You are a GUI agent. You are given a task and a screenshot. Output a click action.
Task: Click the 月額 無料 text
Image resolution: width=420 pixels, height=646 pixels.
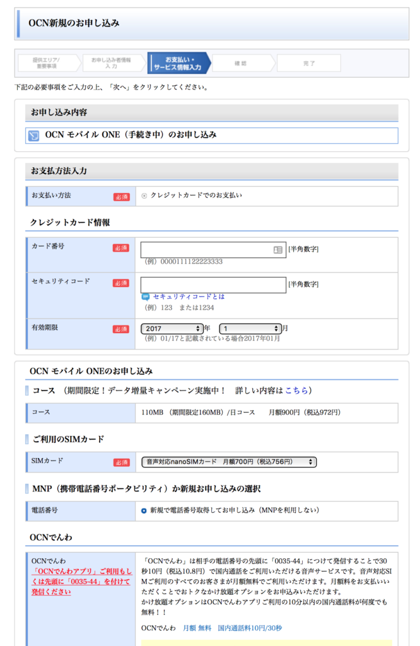tap(197, 628)
